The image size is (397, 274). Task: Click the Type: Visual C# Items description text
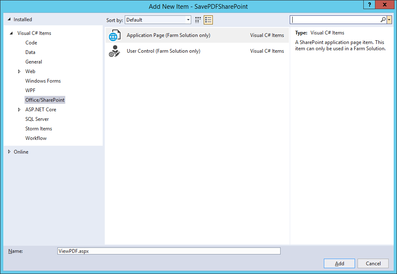point(320,33)
